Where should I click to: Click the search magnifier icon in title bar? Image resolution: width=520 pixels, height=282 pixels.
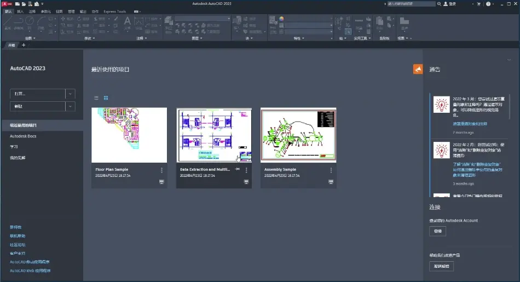[x=439, y=4]
